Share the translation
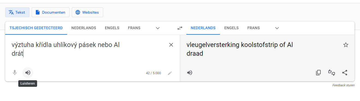The height and width of the screenshot is (101, 360). (345, 73)
